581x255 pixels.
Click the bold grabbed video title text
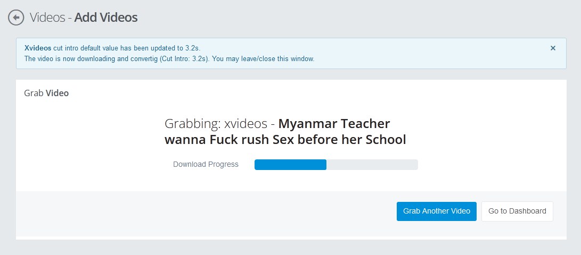tap(285, 132)
